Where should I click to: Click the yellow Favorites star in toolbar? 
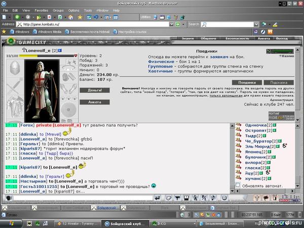[x=80, y=17]
